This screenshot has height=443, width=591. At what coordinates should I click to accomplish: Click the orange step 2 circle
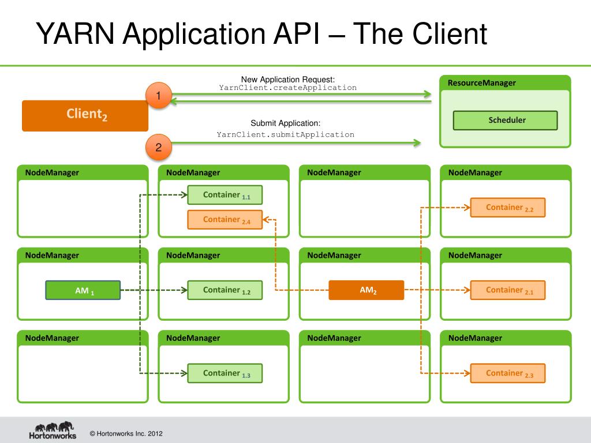(x=158, y=148)
